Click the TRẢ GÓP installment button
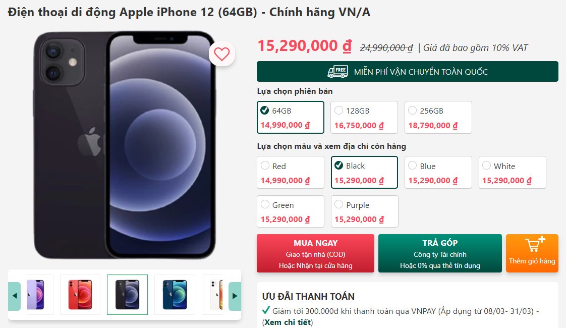566x328 pixels. 440,253
